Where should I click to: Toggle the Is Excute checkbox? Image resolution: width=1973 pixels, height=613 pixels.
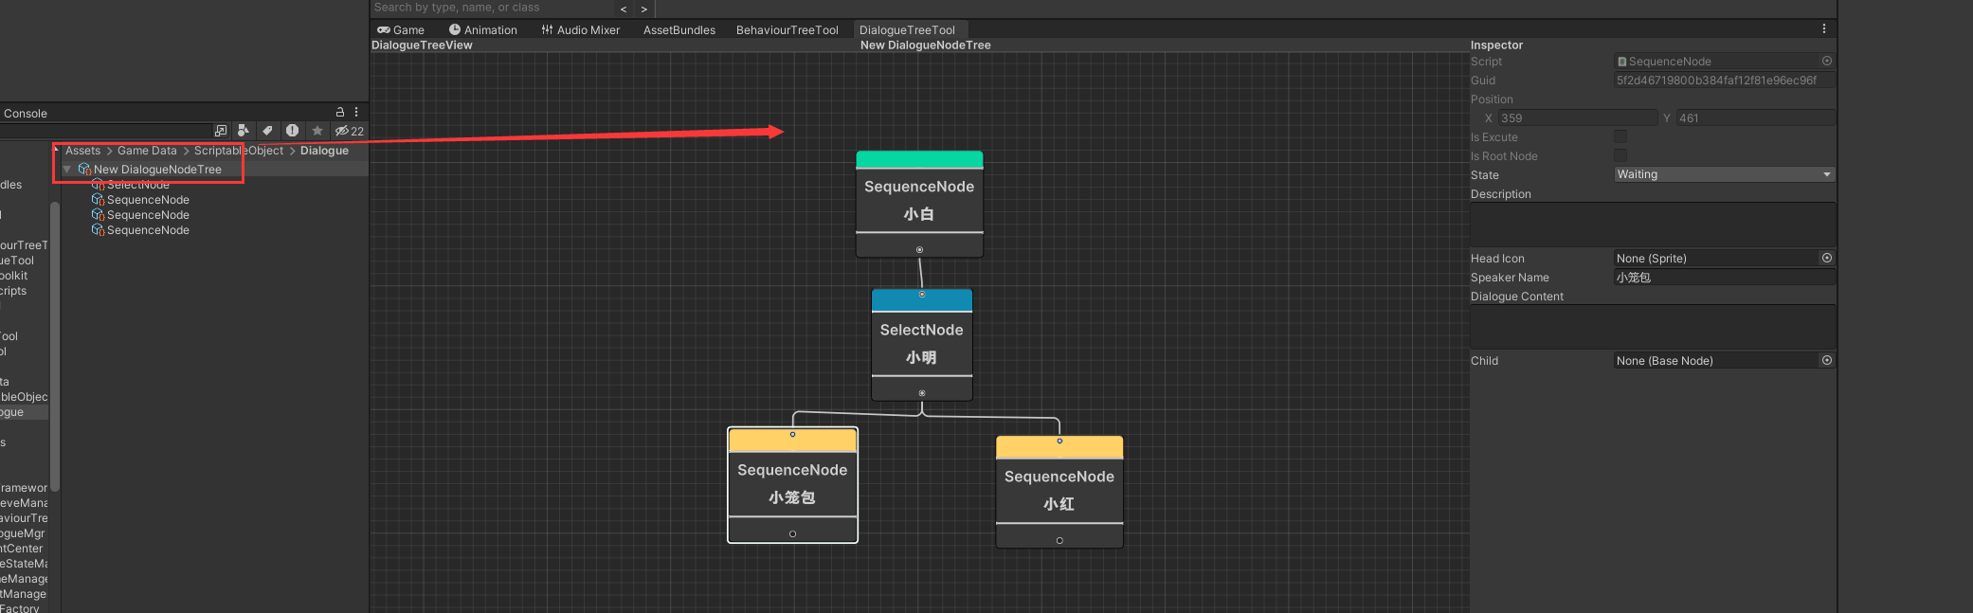(x=1620, y=136)
